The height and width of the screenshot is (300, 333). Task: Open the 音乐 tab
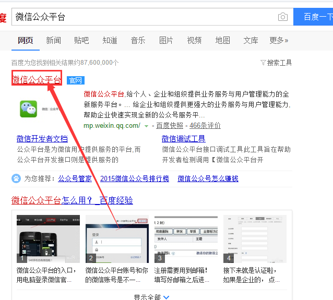click(138, 40)
